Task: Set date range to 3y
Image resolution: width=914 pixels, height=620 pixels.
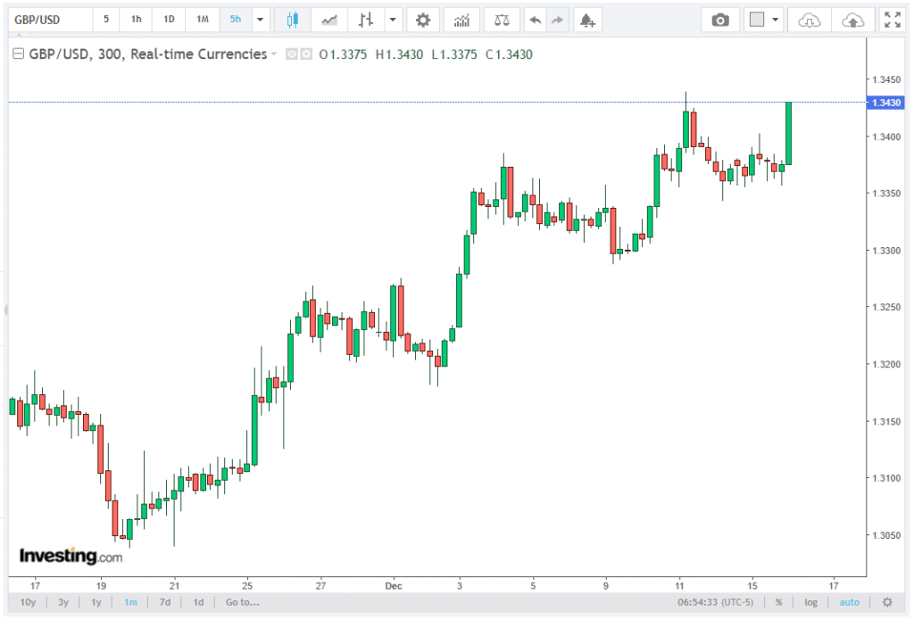Action: coord(63,602)
